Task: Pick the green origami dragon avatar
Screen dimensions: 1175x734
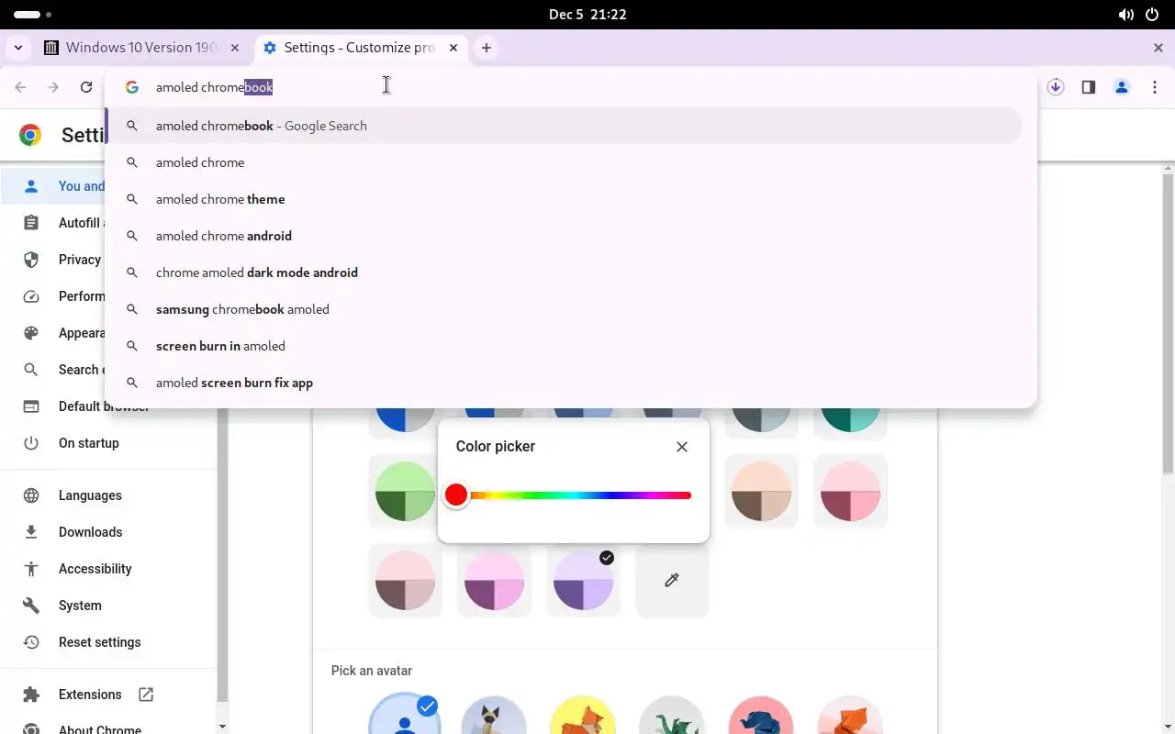Action: click(672, 716)
